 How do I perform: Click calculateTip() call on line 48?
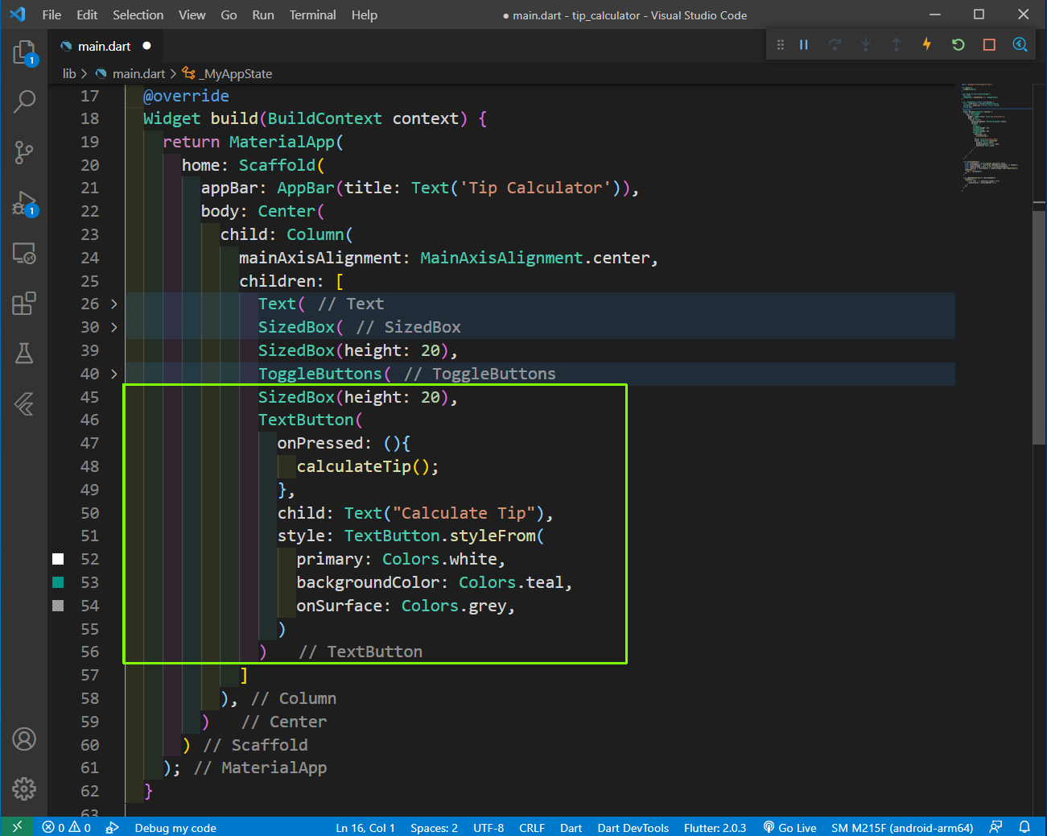[x=368, y=466]
